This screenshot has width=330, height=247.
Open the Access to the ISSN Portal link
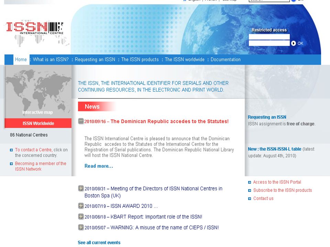(277, 182)
